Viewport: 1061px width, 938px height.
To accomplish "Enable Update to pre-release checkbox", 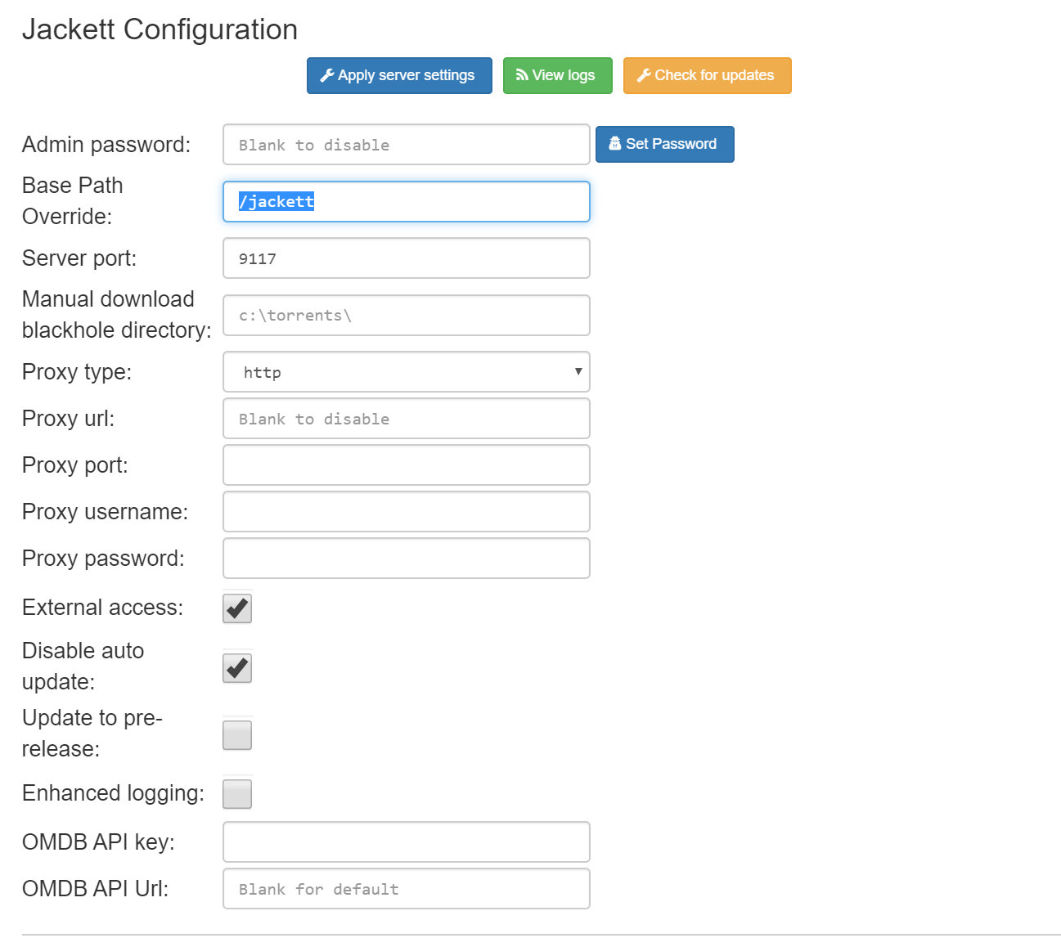I will (x=237, y=735).
